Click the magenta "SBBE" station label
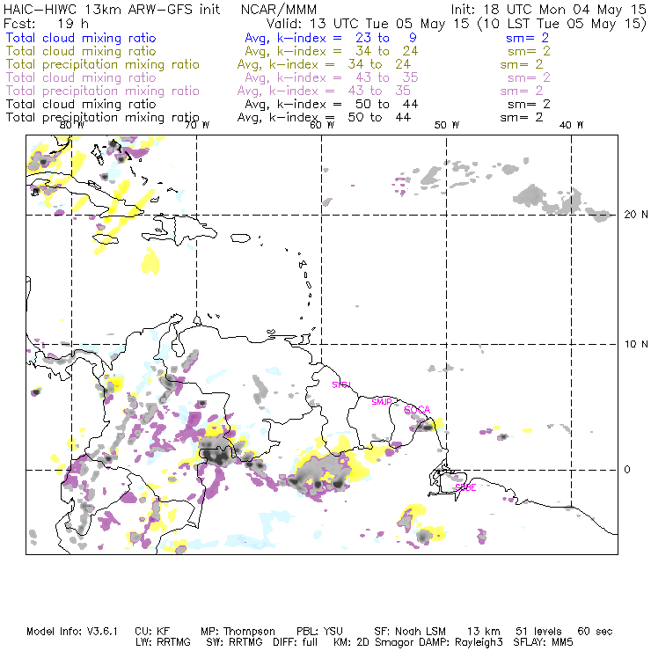 pos(465,487)
